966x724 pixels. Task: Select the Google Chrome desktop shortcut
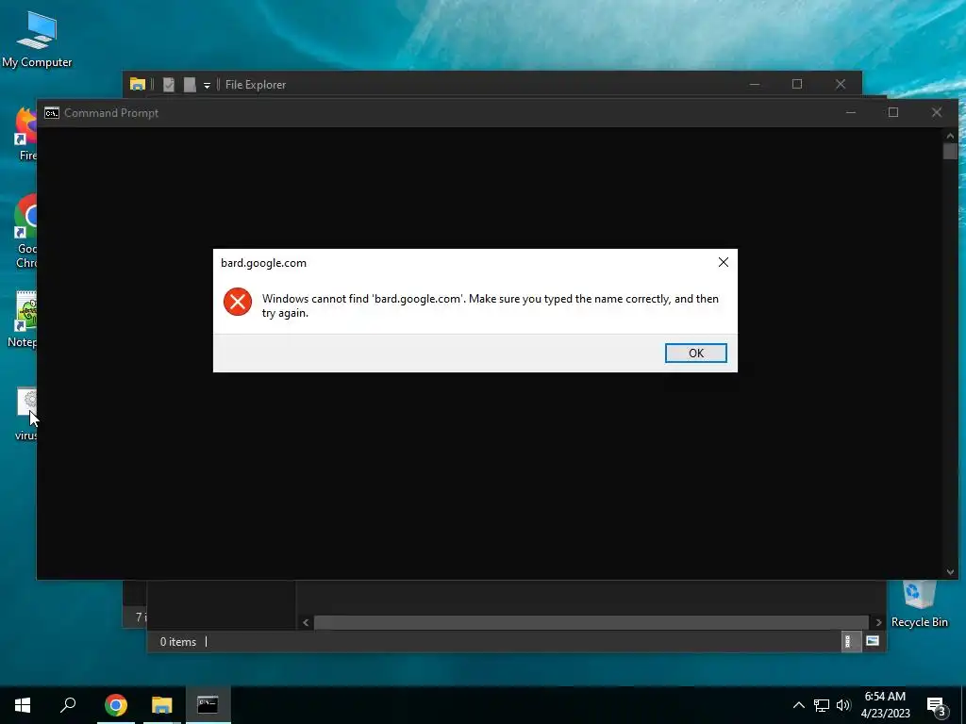click(25, 232)
